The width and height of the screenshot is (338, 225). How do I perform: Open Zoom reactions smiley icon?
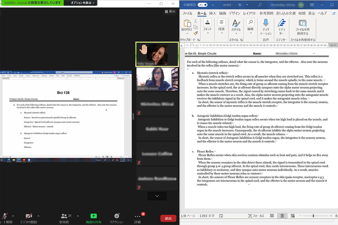click(117, 216)
